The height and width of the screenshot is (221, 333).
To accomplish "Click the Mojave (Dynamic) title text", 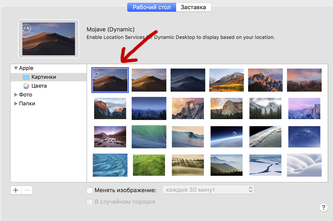I will pyautogui.click(x=110, y=29).
